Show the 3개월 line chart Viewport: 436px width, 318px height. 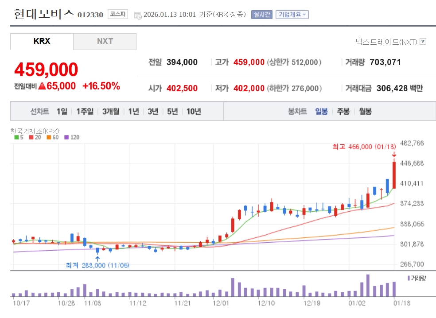pos(110,112)
